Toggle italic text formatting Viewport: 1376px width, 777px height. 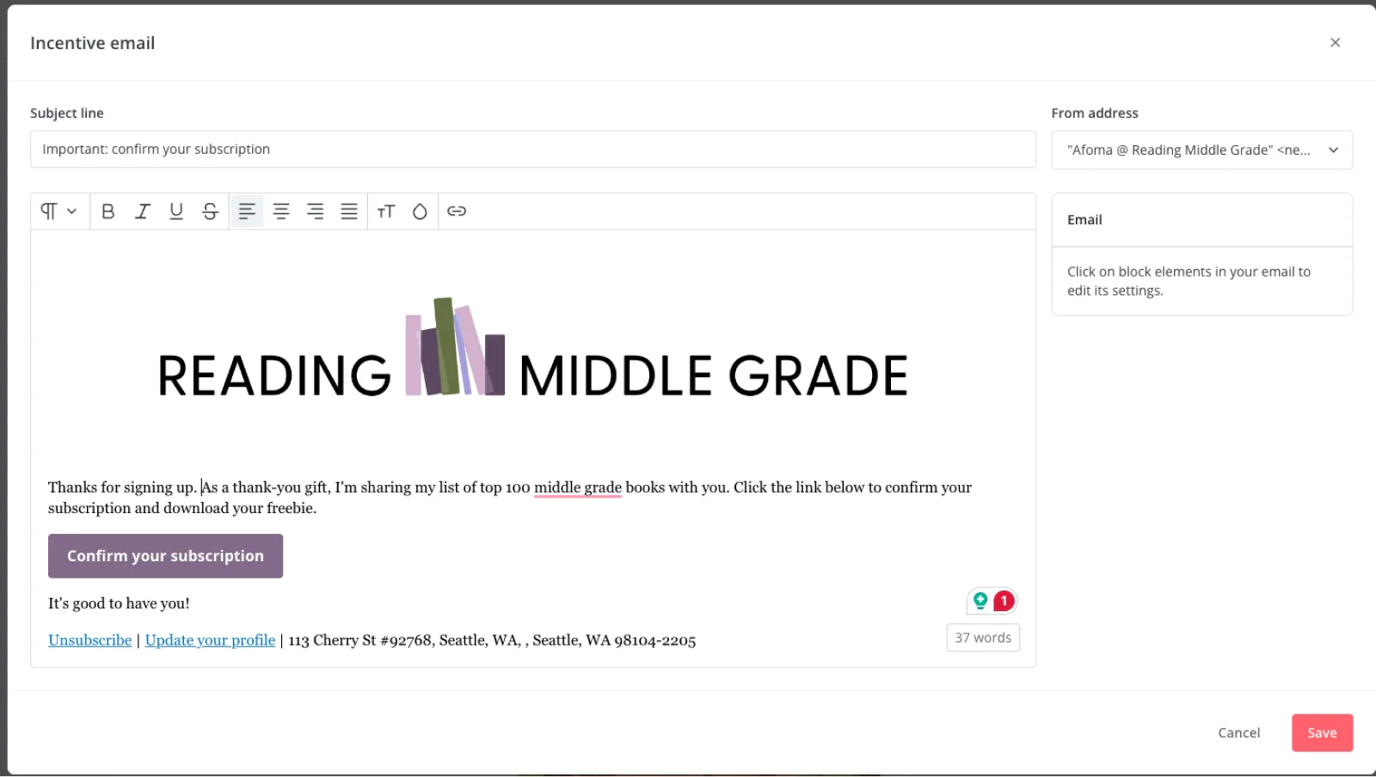coord(142,211)
